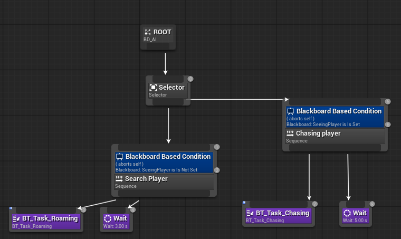Select the SeeingPlayer Is Set decorator
This screenshot has height=239, width=401.
(x=335, y=117)
